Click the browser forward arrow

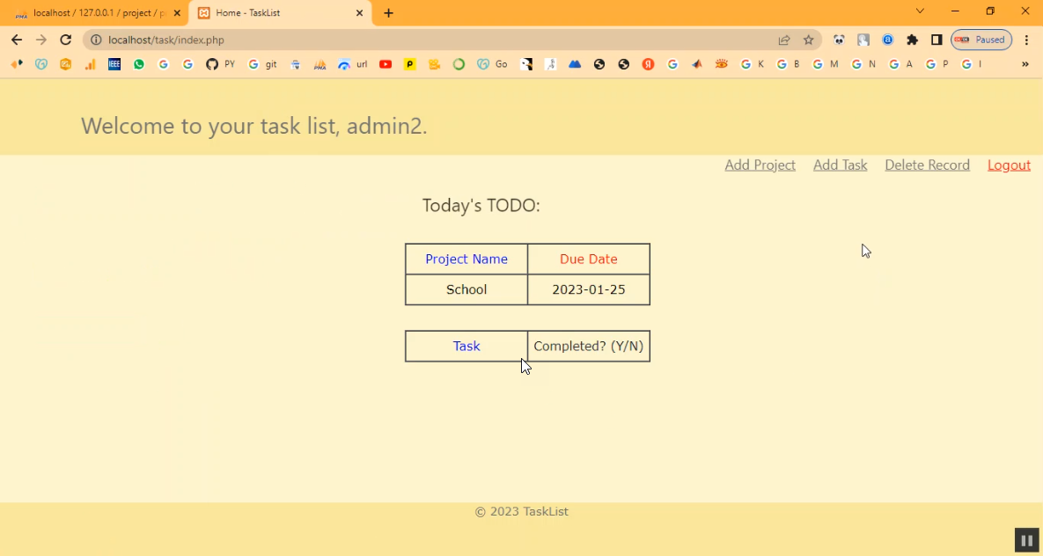coord(41,40)
